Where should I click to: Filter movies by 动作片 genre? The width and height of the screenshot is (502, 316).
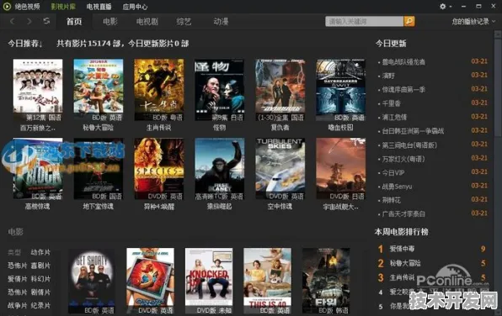coord(40,252)
